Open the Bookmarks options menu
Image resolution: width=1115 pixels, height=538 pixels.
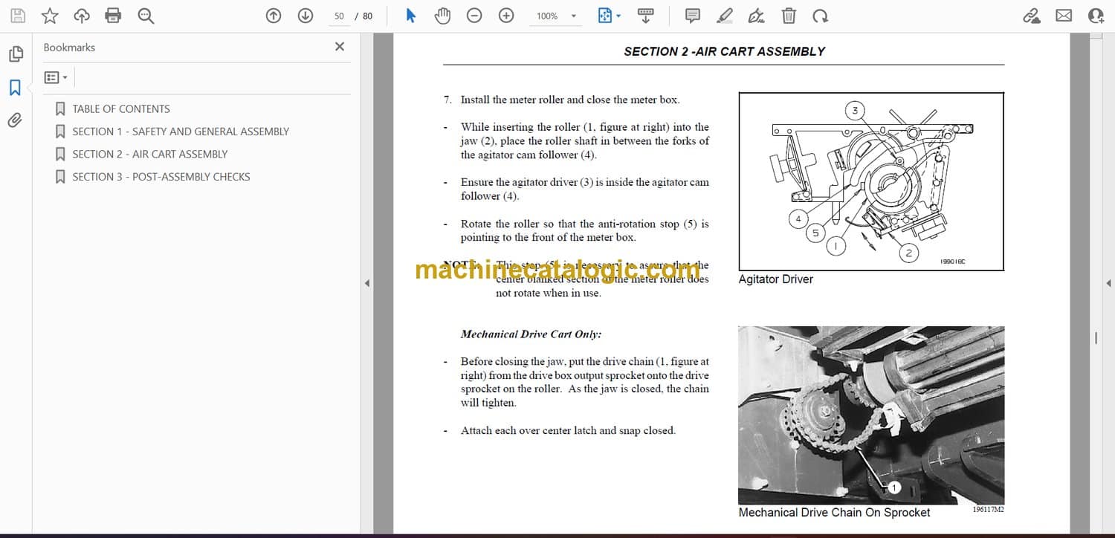[x=56, y=77]
